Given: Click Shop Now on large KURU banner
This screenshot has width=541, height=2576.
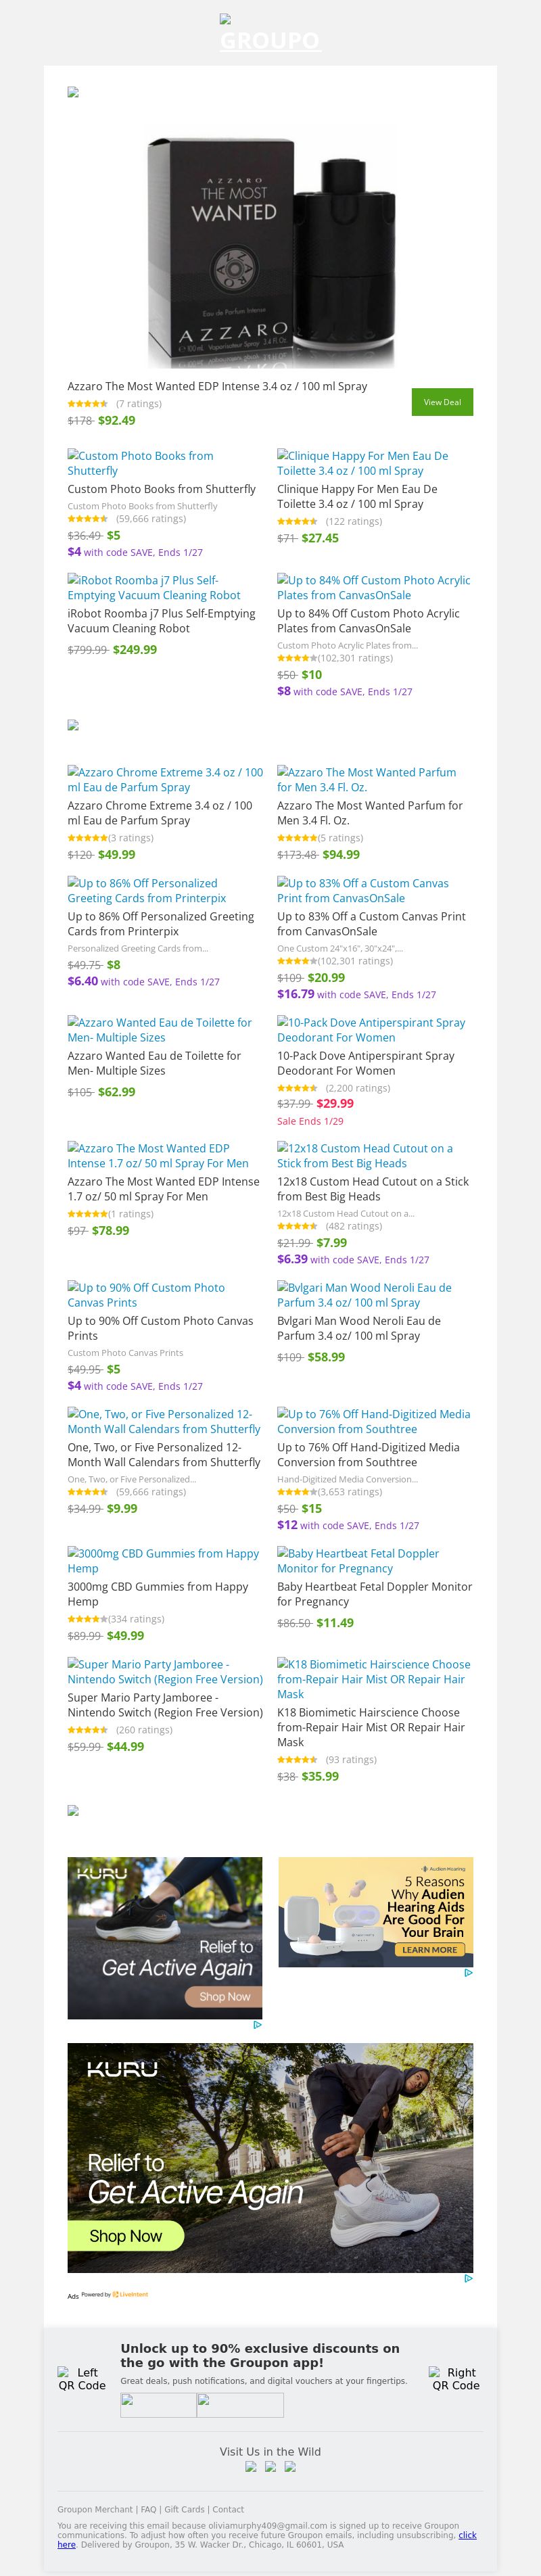Looking at the screenshot, I should (x=126, y=2236).
